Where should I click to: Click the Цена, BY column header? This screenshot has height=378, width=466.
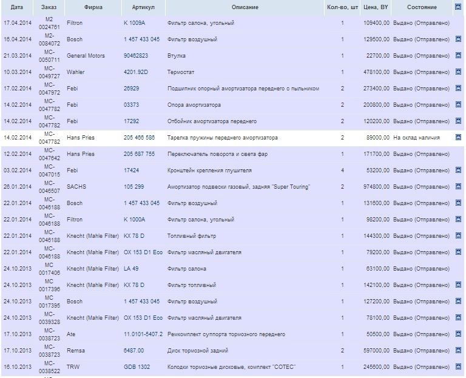[376, 7]
